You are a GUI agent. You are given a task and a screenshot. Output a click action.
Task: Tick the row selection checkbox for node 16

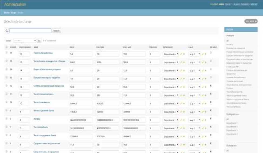[x=6, y=53]
